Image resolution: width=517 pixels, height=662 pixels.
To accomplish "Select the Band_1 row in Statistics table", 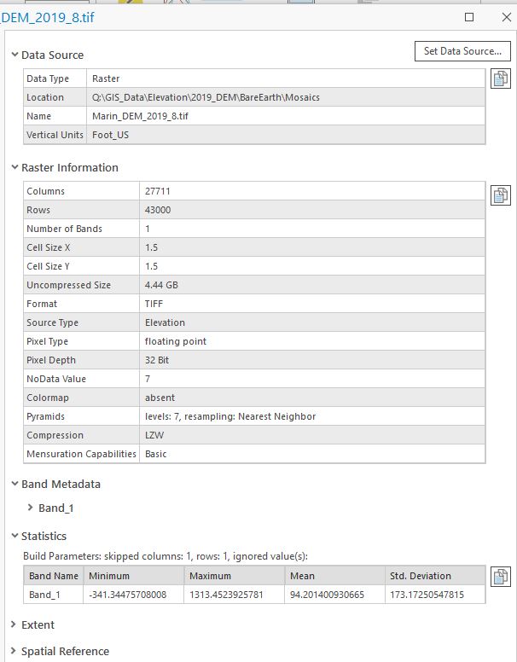I will click(x=53, y=595).
